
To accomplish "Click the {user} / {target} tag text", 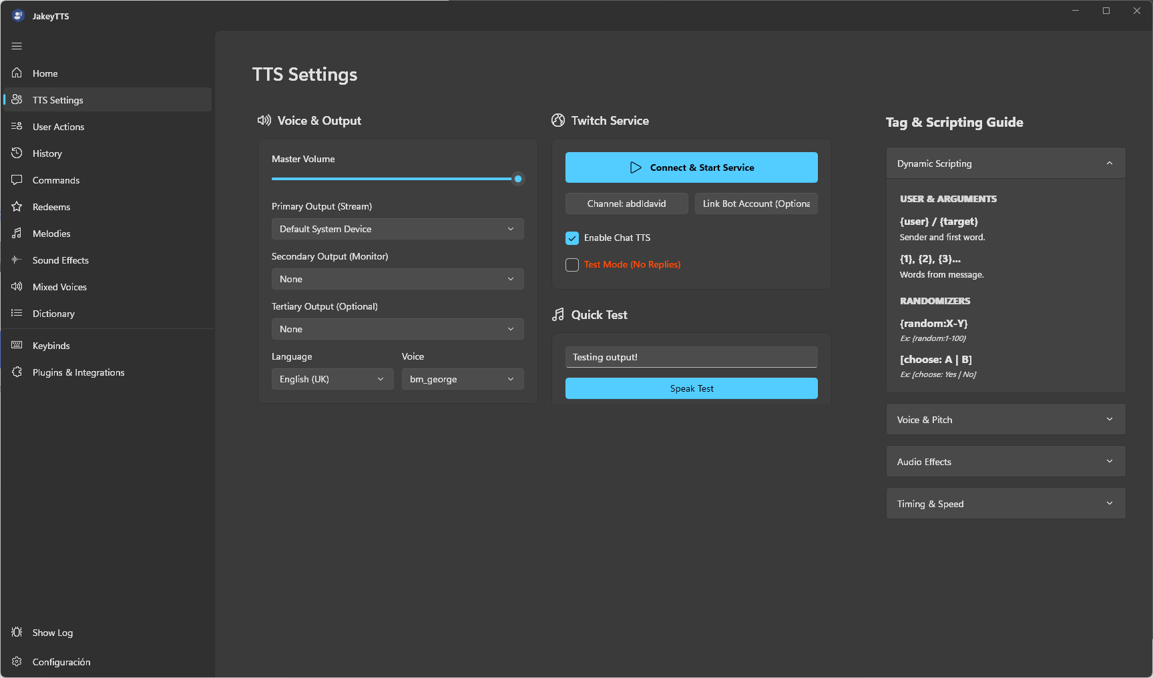I will coord(938,222).
